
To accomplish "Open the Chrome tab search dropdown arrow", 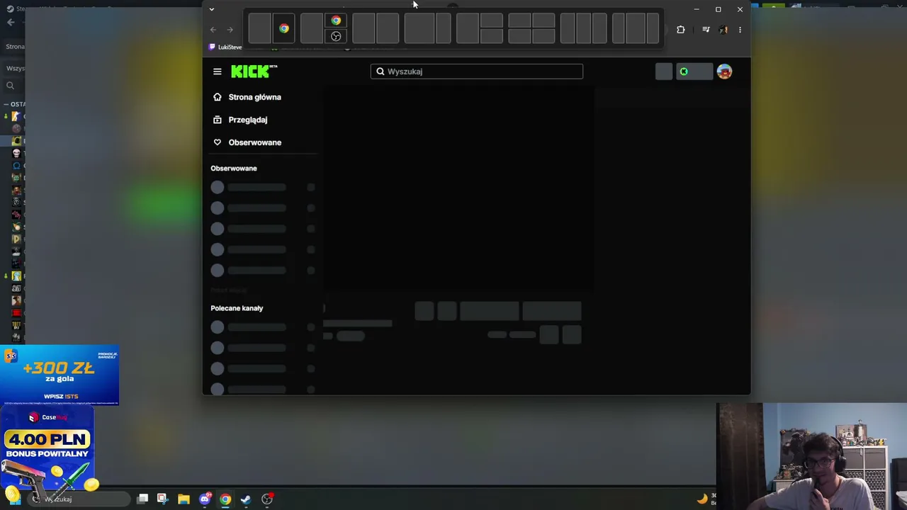I will [x=211, y=9].
